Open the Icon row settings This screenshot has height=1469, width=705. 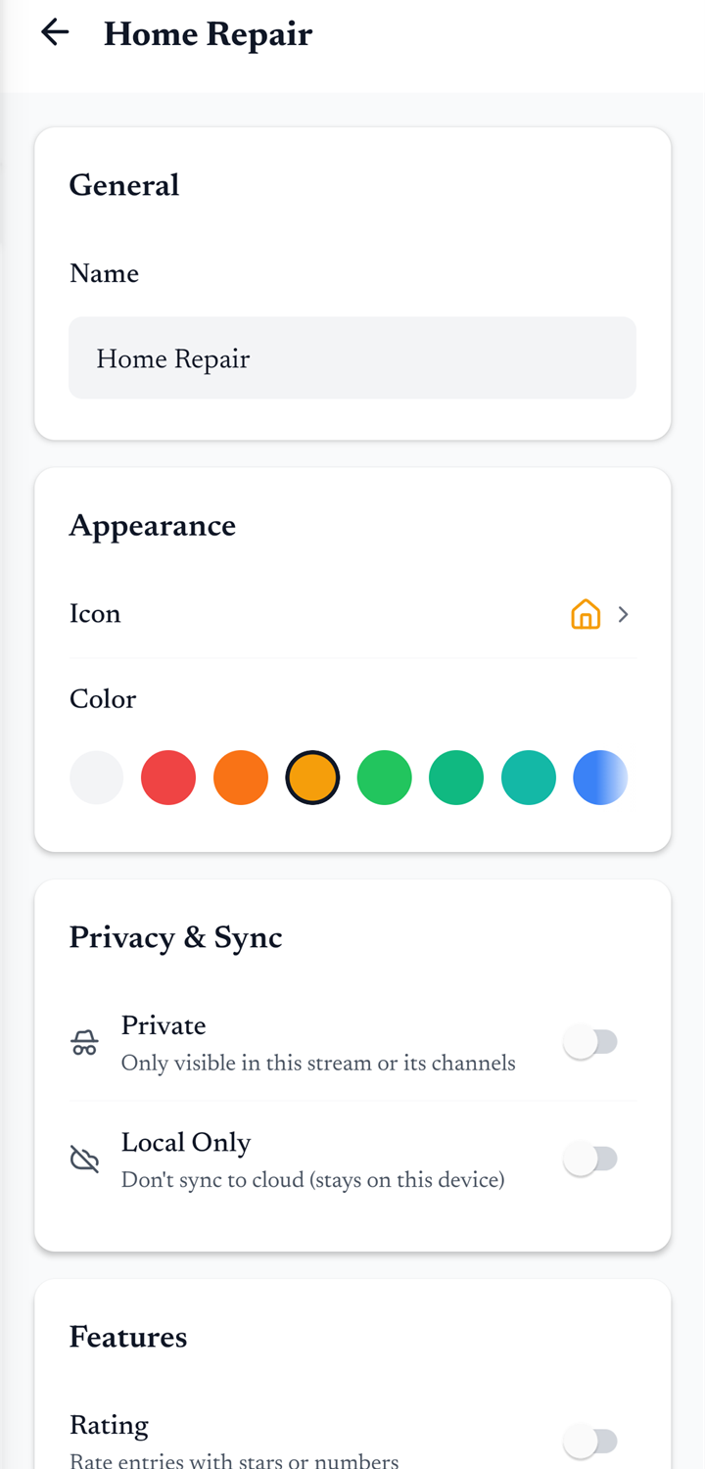tap(352, 615)
